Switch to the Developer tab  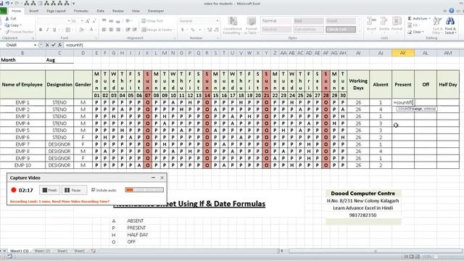(x=156, y=11)
